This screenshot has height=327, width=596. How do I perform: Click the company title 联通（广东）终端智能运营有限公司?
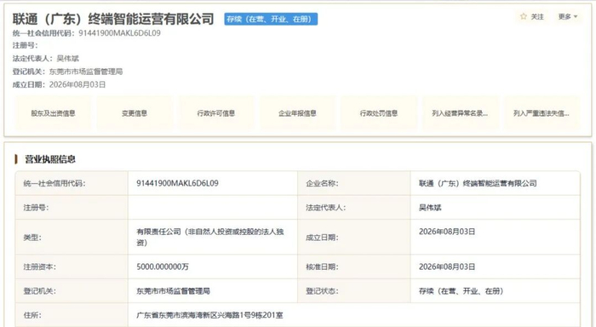coord(113,19)
